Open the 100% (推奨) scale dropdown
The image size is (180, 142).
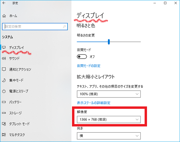(109, 94)
